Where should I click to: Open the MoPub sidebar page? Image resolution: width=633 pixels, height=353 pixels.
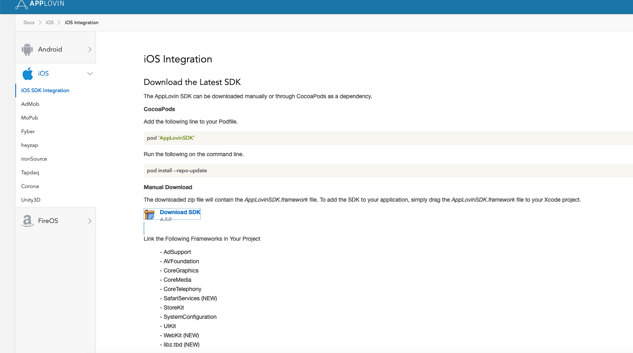(29, 118)
